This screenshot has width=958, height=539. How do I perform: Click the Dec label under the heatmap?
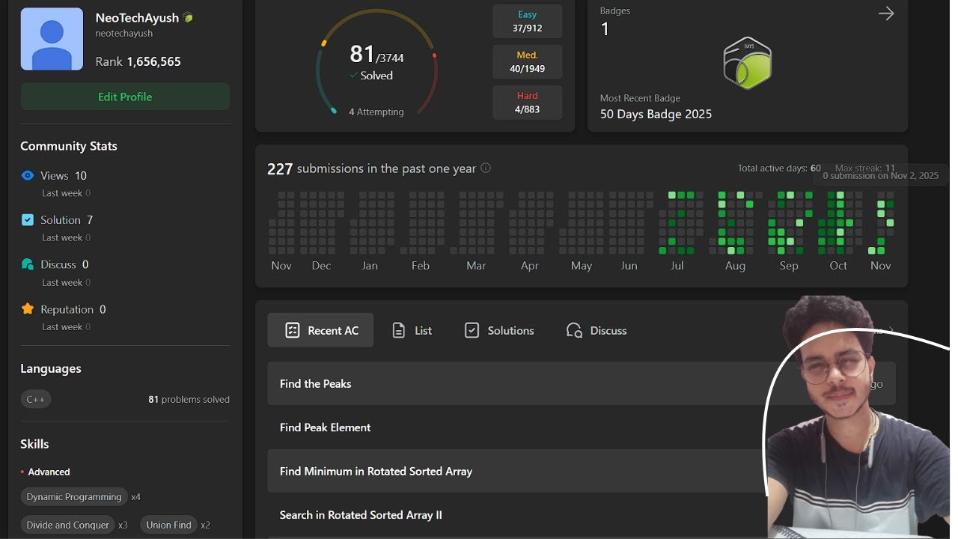click(x=321, y=266)
